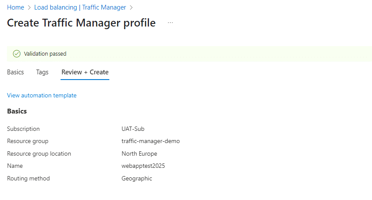Click the UAT-Sub subscription value
The width and height of the screenshot is (372, 200).
133,129
